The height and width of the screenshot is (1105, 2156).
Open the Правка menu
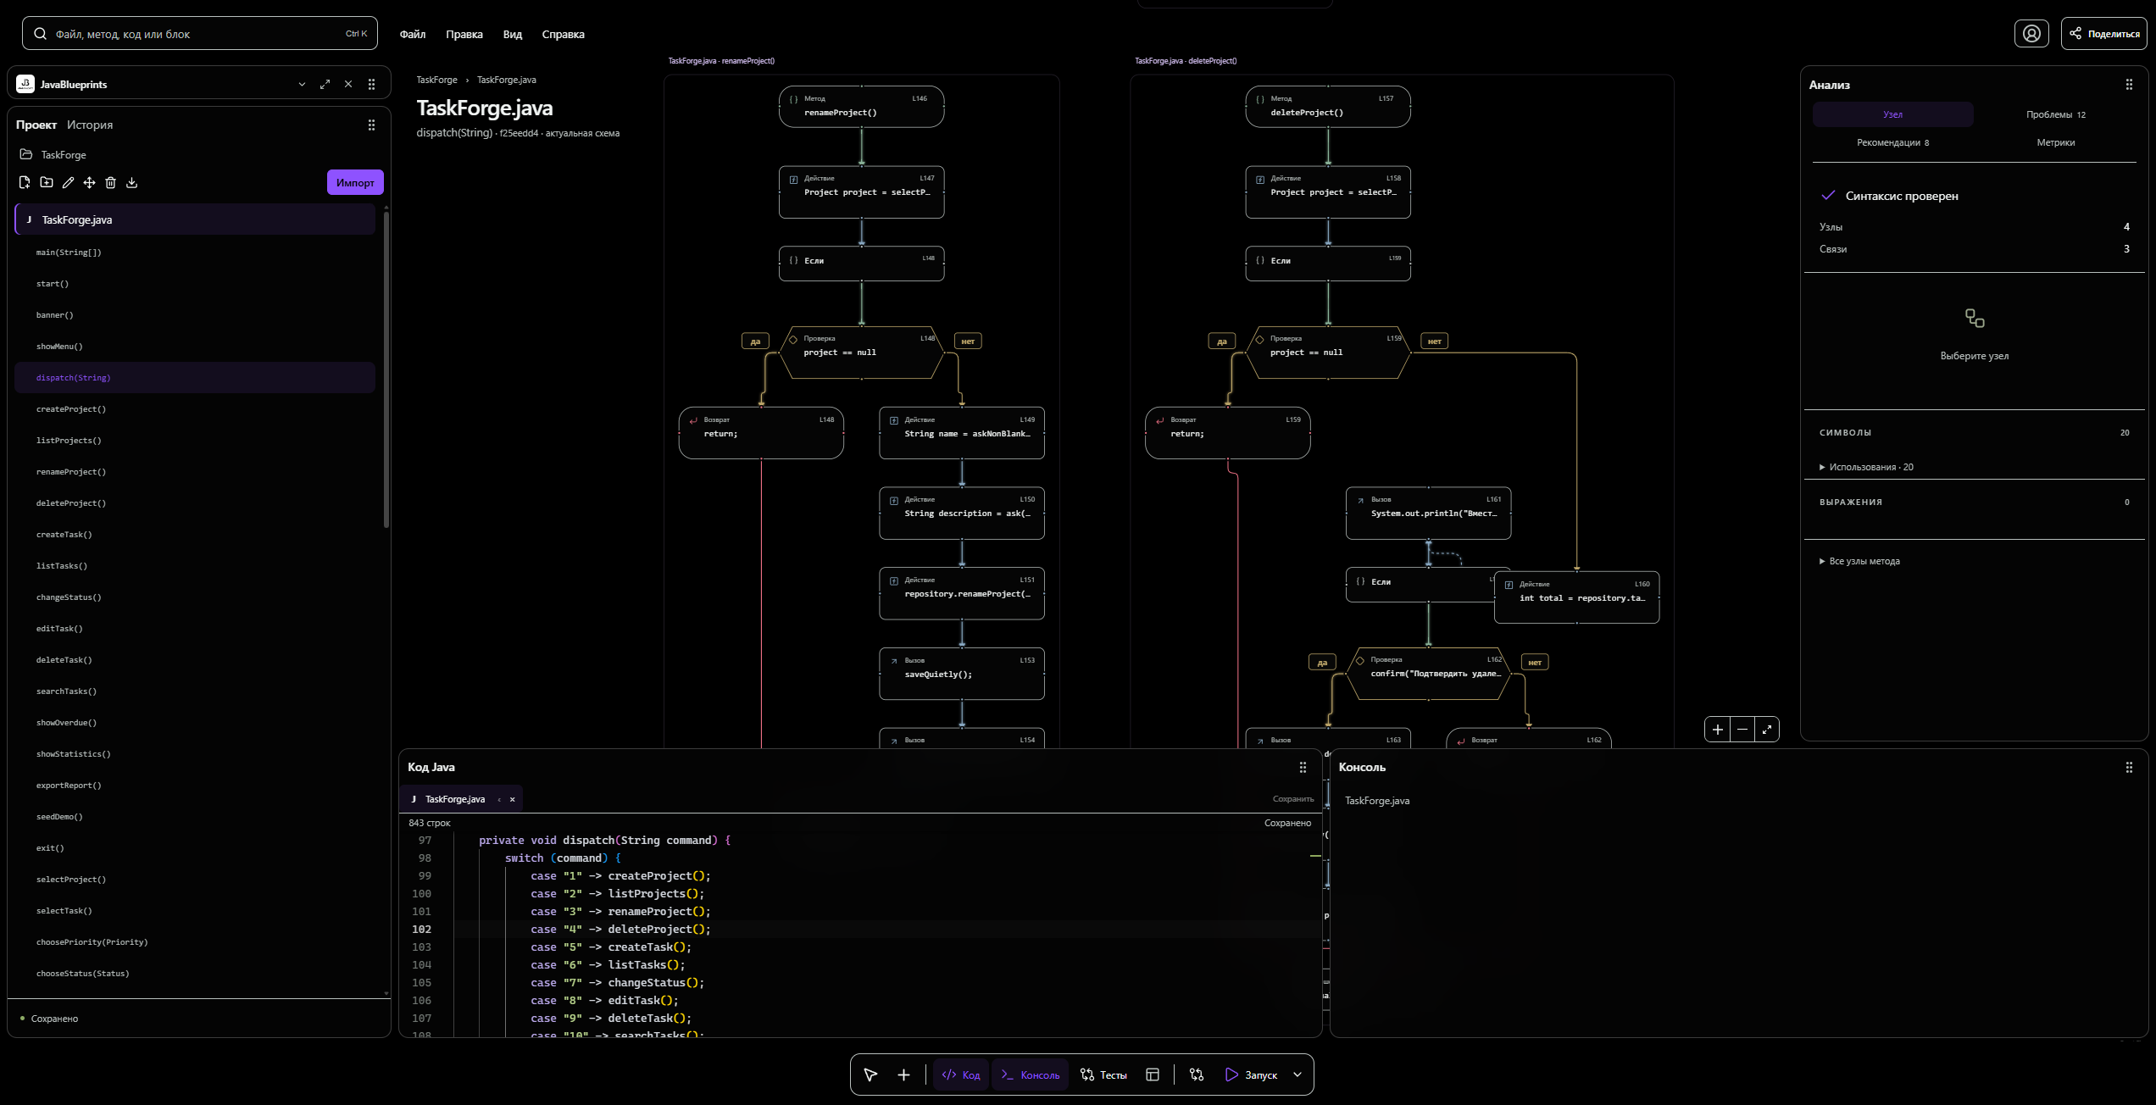tap(464, 34)
